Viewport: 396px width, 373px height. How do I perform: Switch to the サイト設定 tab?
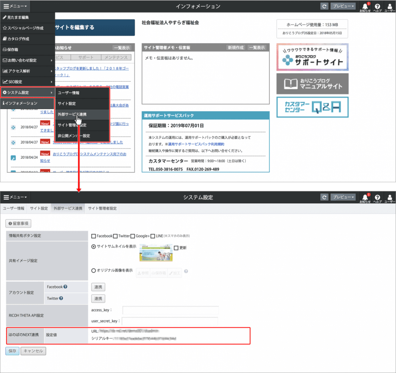(x=39, y=208)
